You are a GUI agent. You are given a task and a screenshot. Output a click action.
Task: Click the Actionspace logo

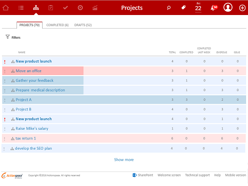12,175
